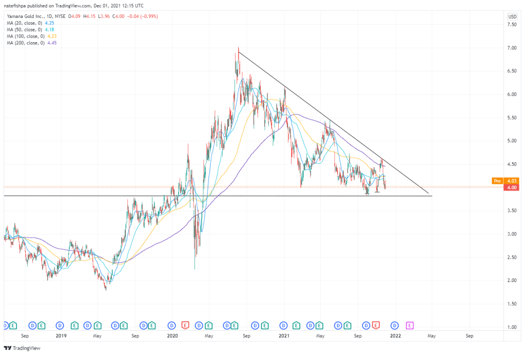Click the purple E upcoming earnings marker

point(410,325)
